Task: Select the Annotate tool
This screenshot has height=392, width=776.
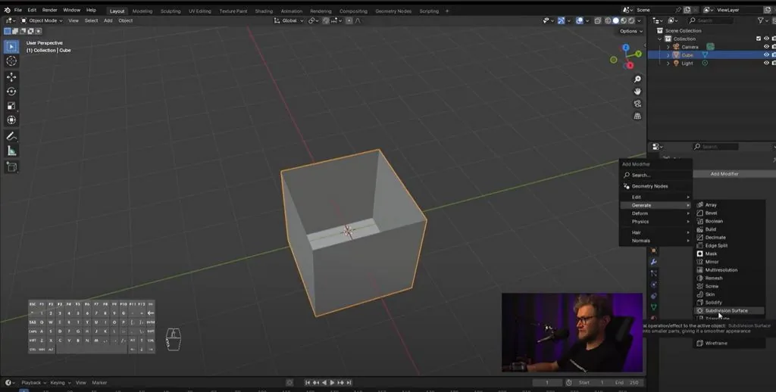Action: [11, 136]
